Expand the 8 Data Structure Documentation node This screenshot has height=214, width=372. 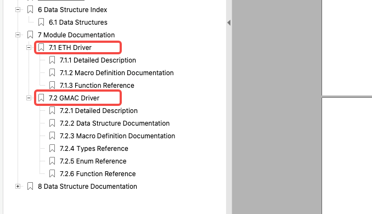click(x=18, y=186)
